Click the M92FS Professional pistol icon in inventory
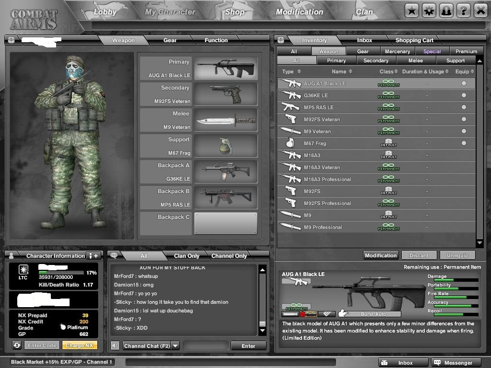This screenshot has width=491, height=368. point(291,203)
